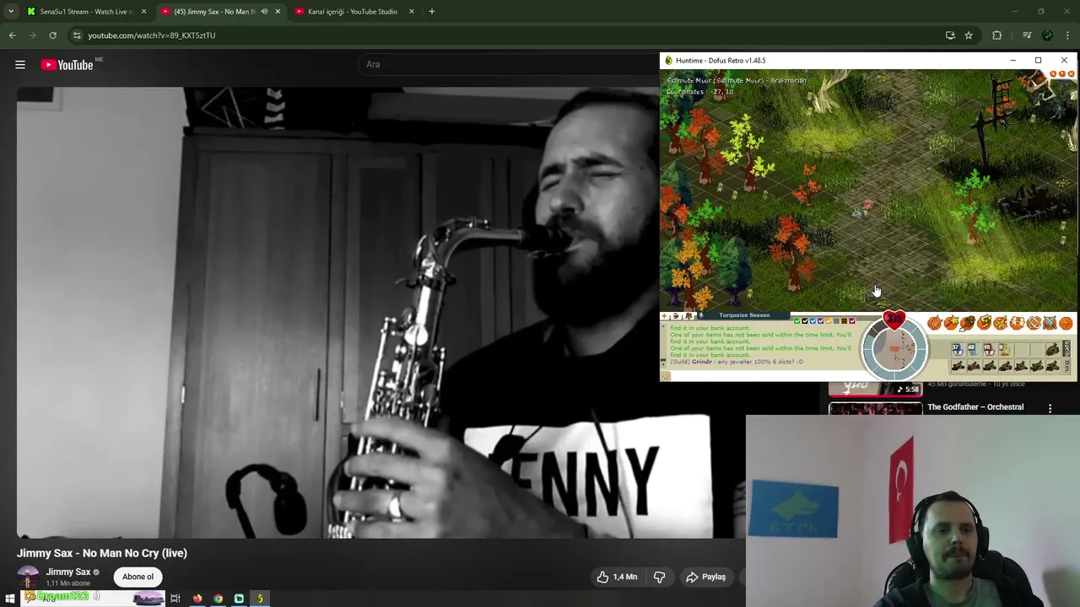The width and height of the screenshot is (1080, 607).
Task: Click the chat star icon beside input
Action: tap(665, 376)
